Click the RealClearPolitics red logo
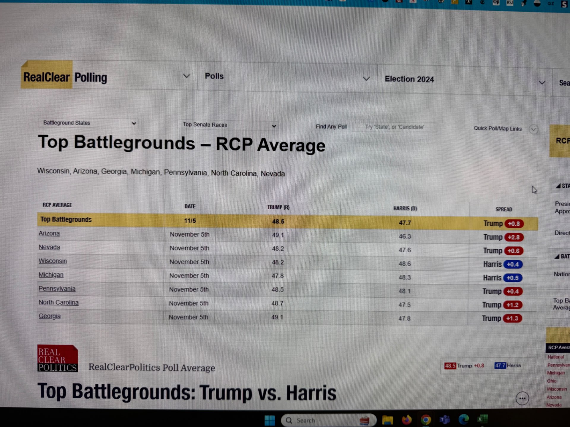Image resolution: width=570 pixels, height=427 pixels. click(58, 358)
